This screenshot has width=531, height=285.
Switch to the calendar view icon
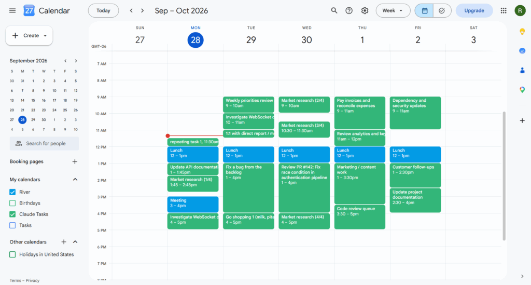(x=424, y=10)
